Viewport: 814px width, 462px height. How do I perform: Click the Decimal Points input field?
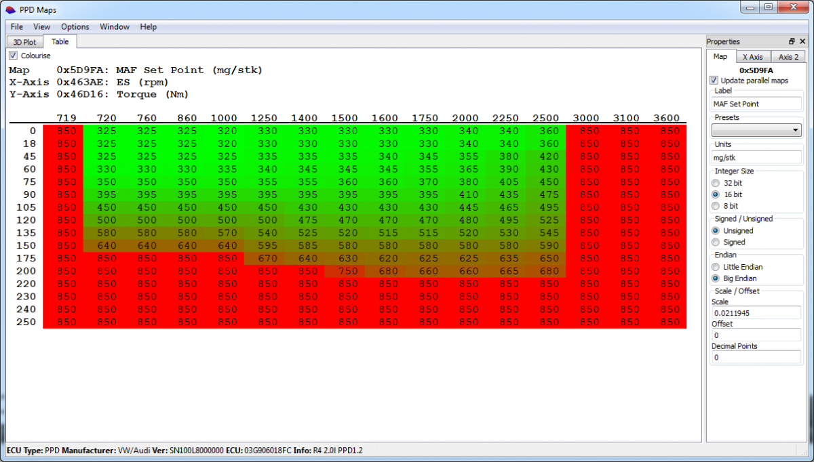pos(756,357)
